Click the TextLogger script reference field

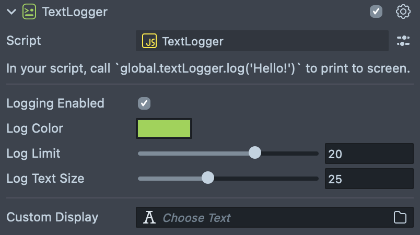261,41
